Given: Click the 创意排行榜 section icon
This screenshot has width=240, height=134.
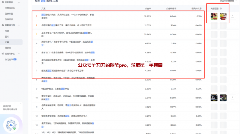Looking at the screenshot, I should [x=2, y=25].
